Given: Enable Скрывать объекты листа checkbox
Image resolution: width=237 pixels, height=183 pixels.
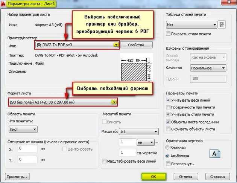Looking at the screenshot, I should pyautogui.click(x=168, y=129).
